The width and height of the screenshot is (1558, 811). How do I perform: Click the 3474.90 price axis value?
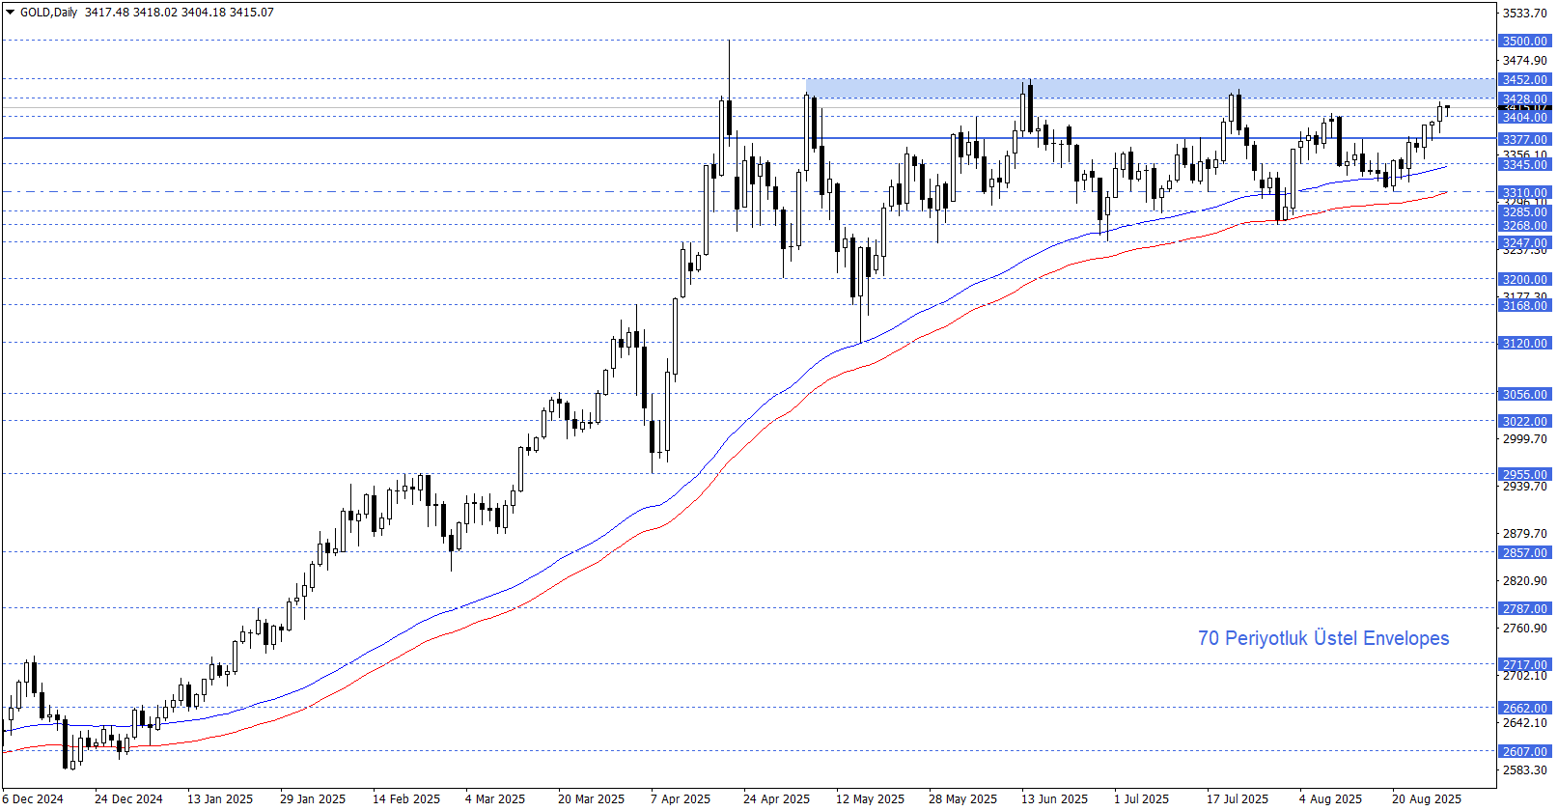(x=1525, y=60)
